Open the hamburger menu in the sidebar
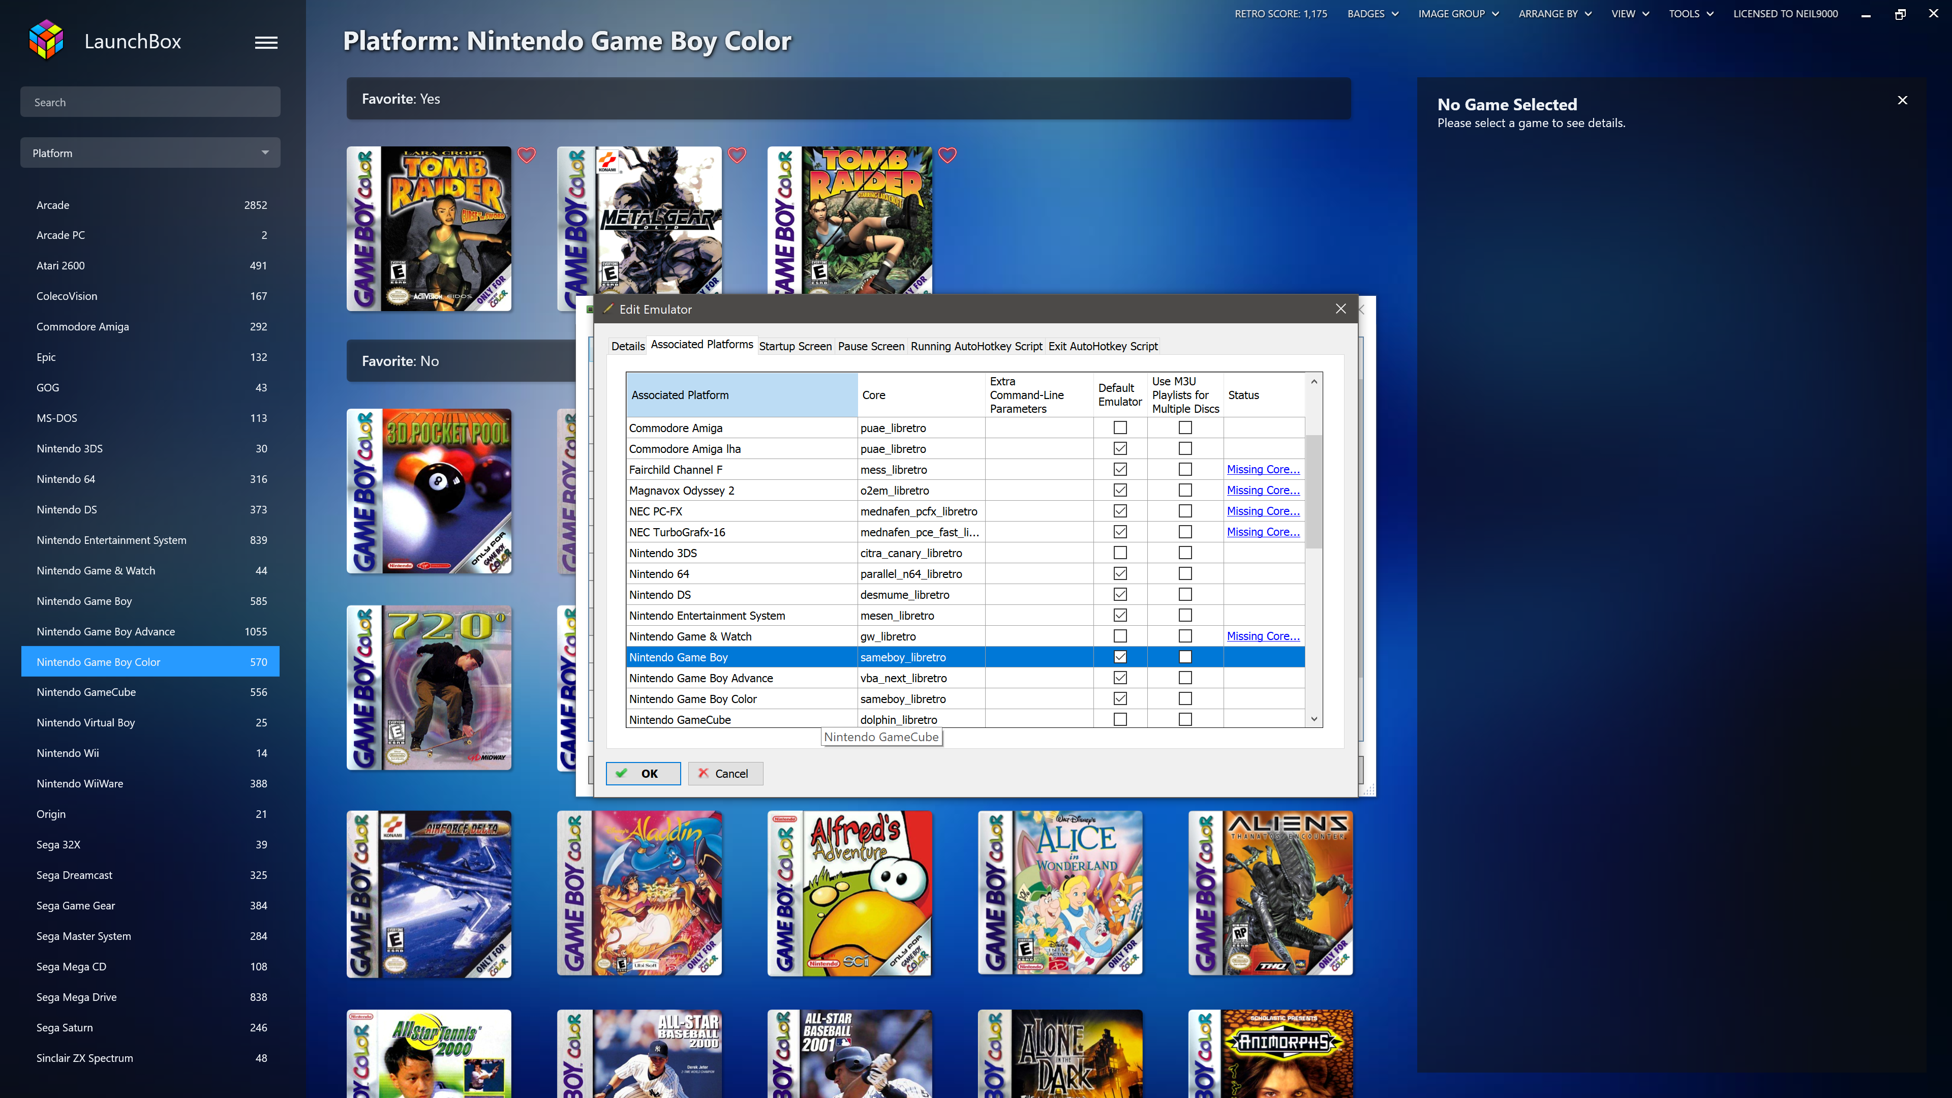The height and width of the screenshot is (1098, 1952). click(x=266, y=42)
